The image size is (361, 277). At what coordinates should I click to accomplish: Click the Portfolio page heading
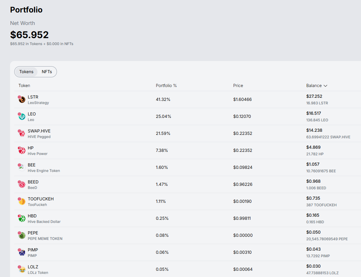[26, 10]
